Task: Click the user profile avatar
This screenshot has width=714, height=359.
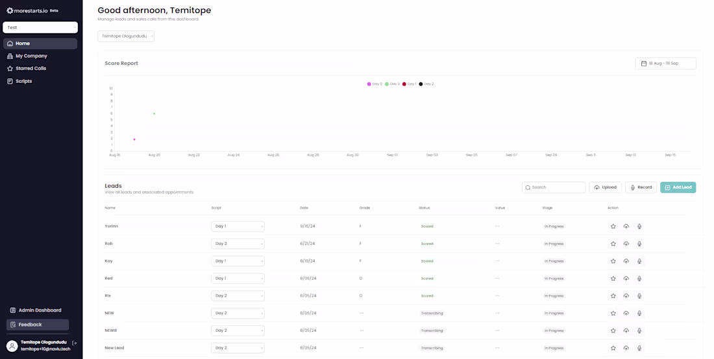Action: 12,346
